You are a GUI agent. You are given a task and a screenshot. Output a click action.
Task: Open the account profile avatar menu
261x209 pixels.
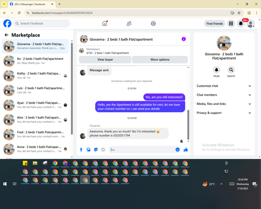click(x=251, y=24)
